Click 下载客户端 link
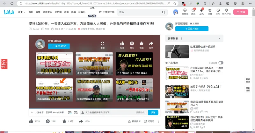Viewport: 255px width, 133px height. (x=107, y=12)
